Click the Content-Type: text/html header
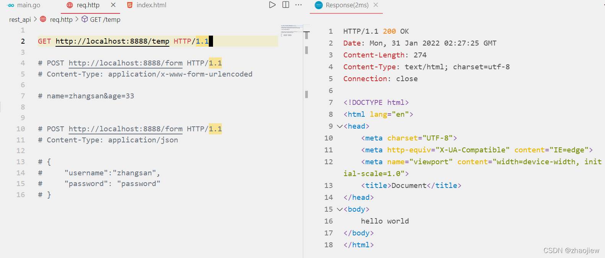The height and width of the screenshot is (258, 605). pos(426,67)
